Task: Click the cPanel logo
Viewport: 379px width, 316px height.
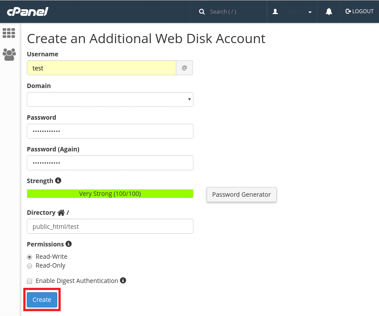Action: 26,11
